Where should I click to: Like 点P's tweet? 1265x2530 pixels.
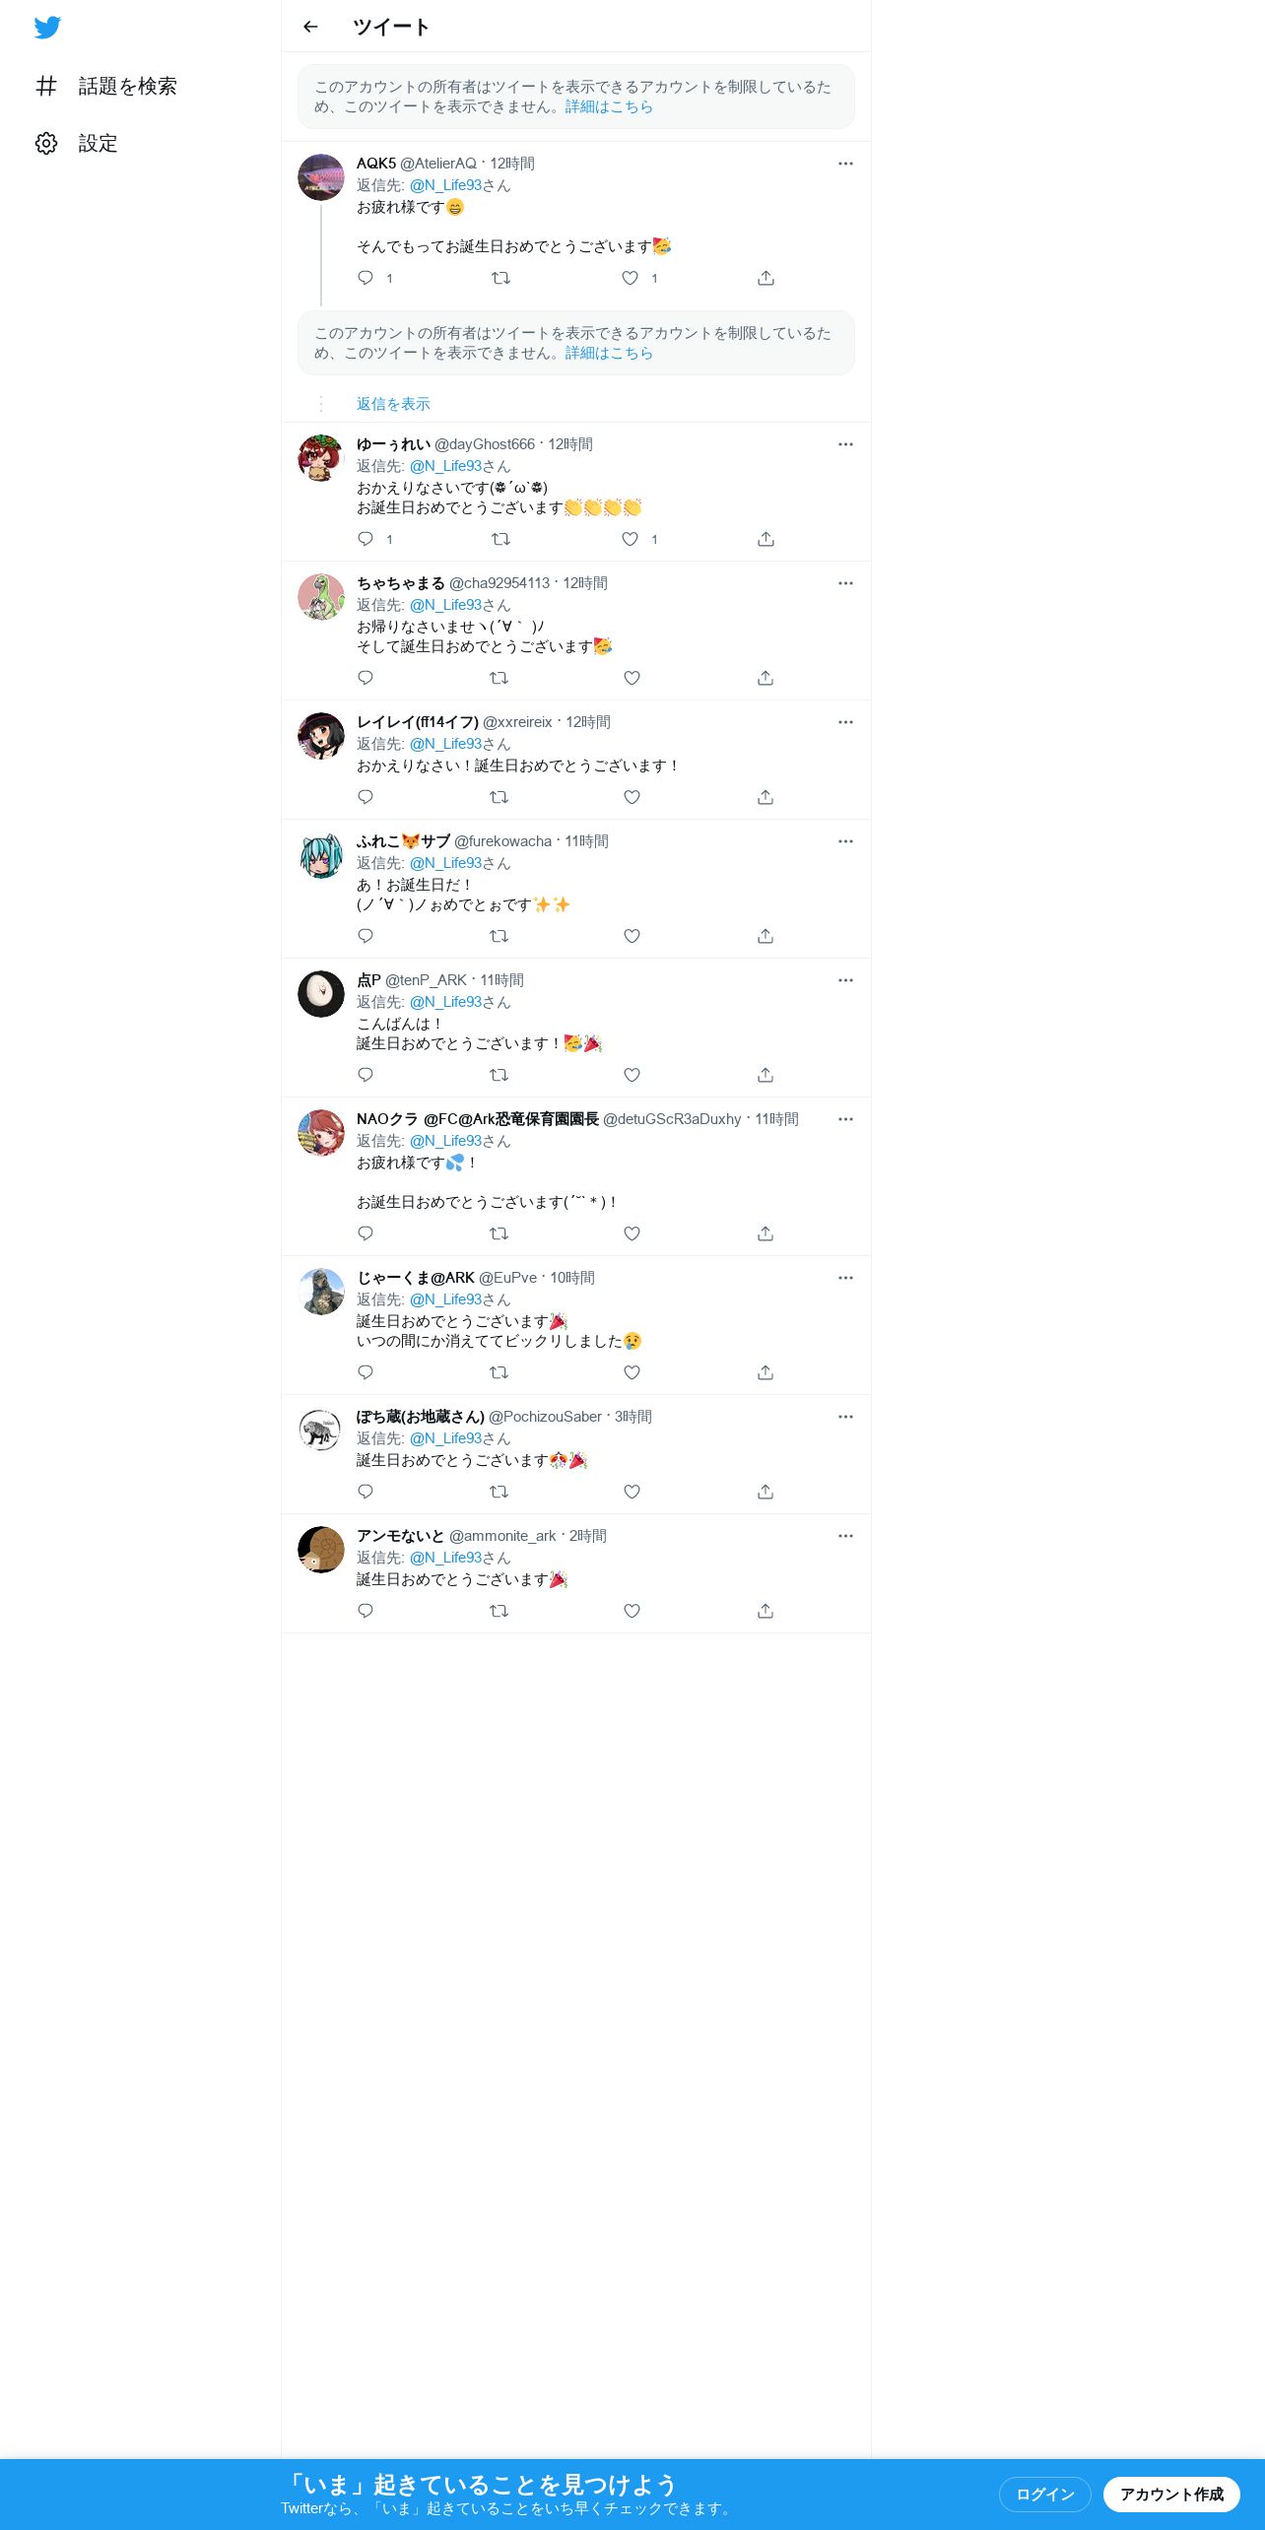pyautogui.click(x=632, y=1075)
